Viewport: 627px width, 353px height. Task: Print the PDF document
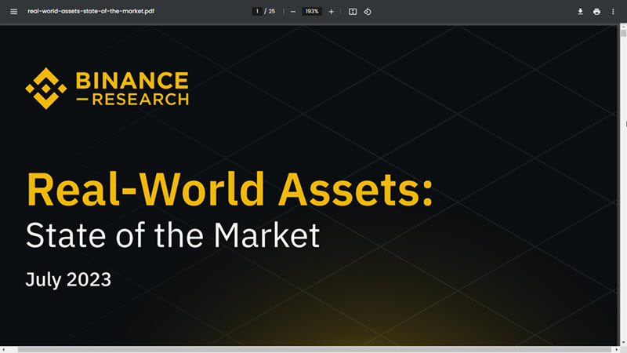[596, 12]
